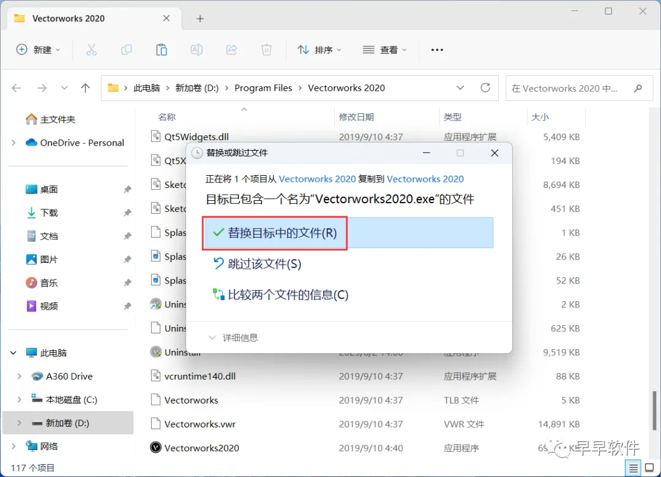The image size is (661, 477).
Task: Refresh the current folder view
Action: [485, 88]
